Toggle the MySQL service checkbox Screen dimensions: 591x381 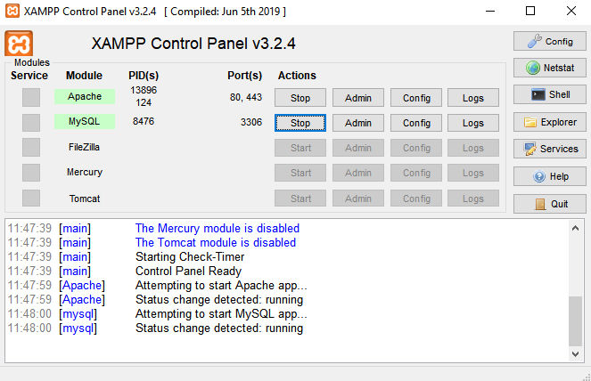31,122
